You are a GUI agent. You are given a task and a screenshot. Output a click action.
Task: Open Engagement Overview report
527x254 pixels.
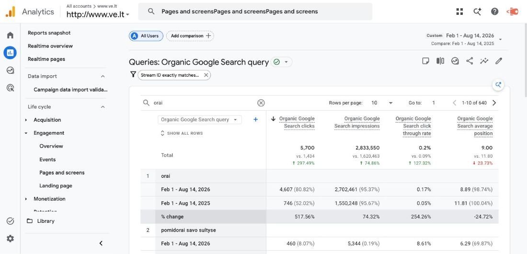click(51, 146)
